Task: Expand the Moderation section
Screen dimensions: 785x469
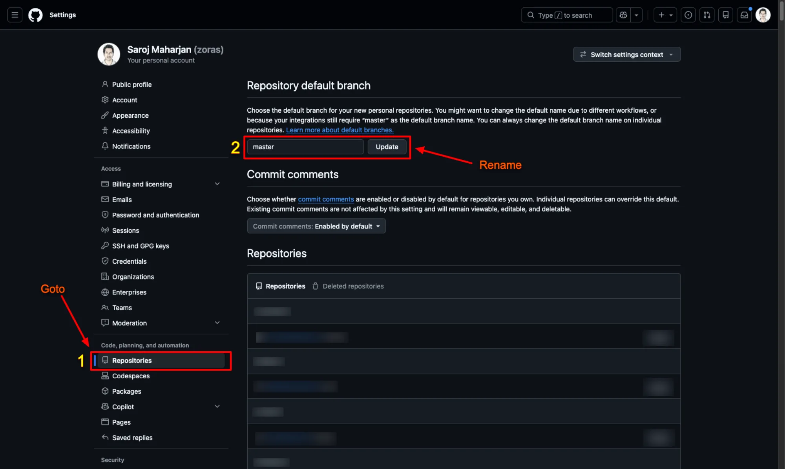Action: (217, 323)
